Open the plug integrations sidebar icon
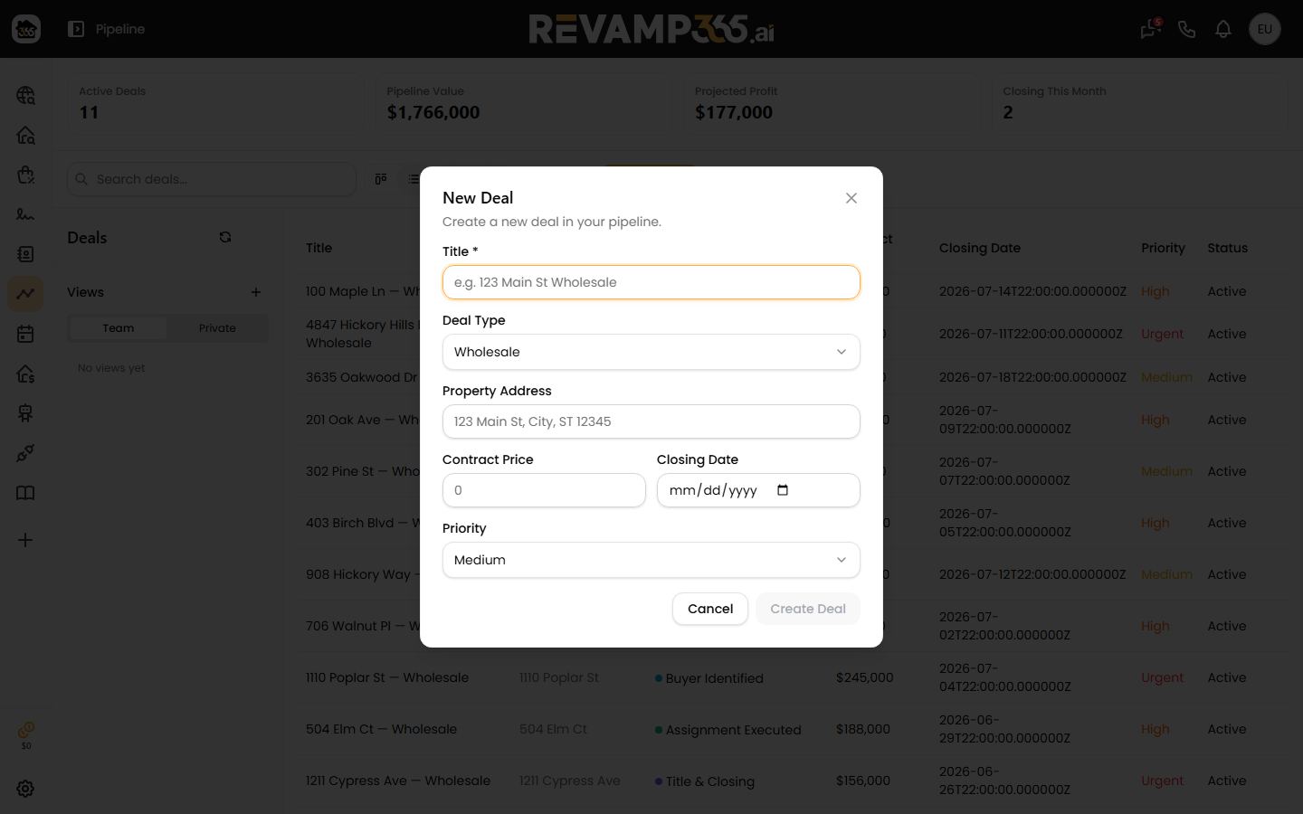The height and width of the screenshot is (814, 1303). 25,453
